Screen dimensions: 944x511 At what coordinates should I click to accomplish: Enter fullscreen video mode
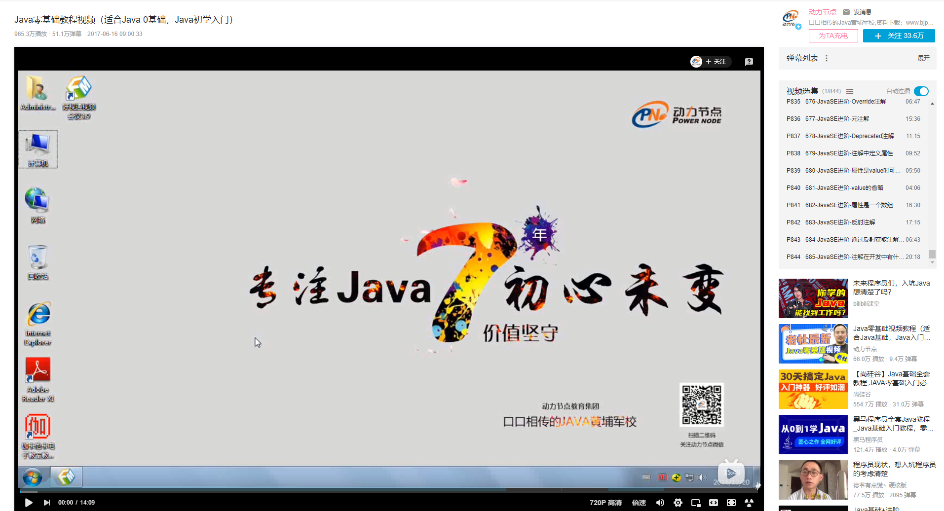coord(731,503)
